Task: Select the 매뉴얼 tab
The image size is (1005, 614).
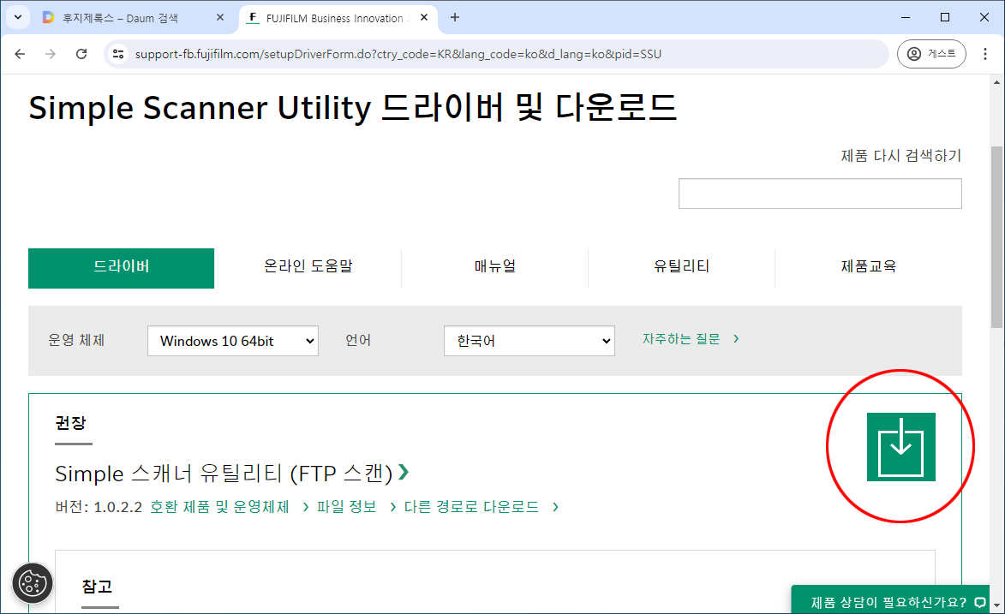Action: 495,266
